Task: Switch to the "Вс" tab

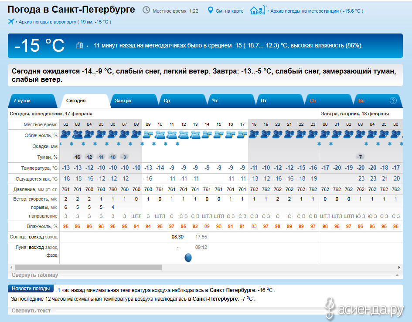Action: pos(377,101)
